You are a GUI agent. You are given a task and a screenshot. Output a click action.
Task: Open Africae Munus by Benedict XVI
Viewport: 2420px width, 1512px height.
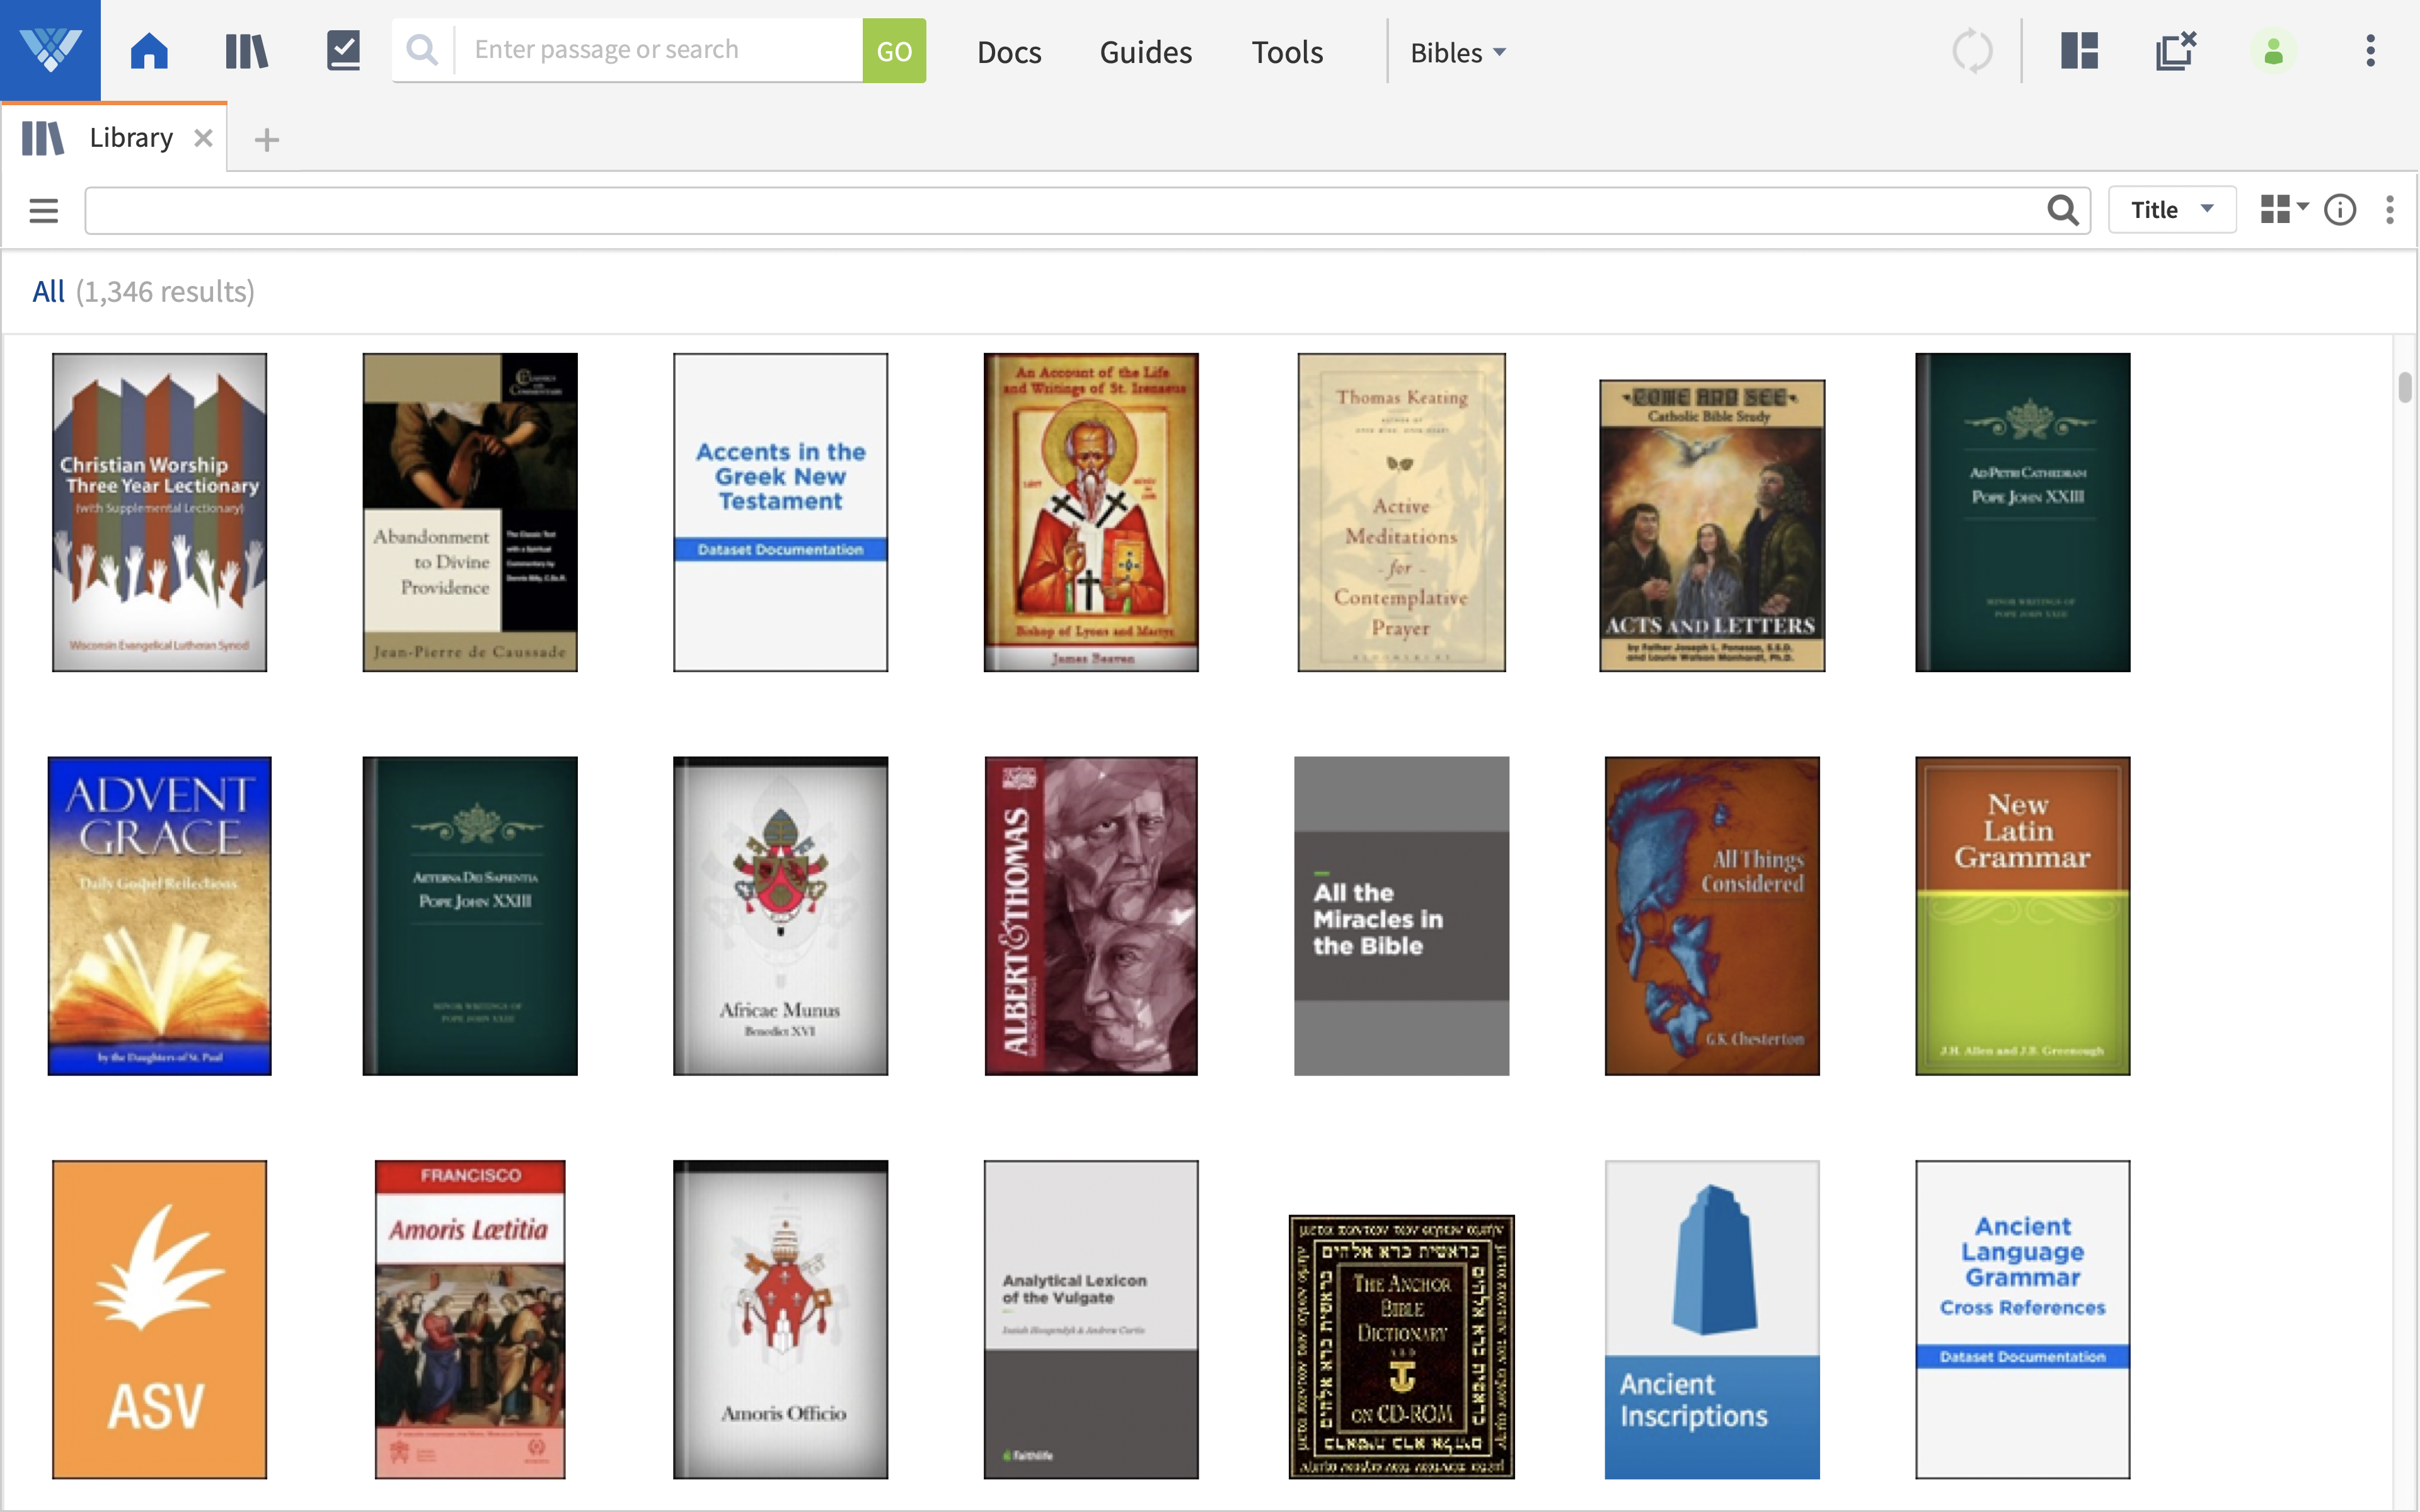pos(780,916)
